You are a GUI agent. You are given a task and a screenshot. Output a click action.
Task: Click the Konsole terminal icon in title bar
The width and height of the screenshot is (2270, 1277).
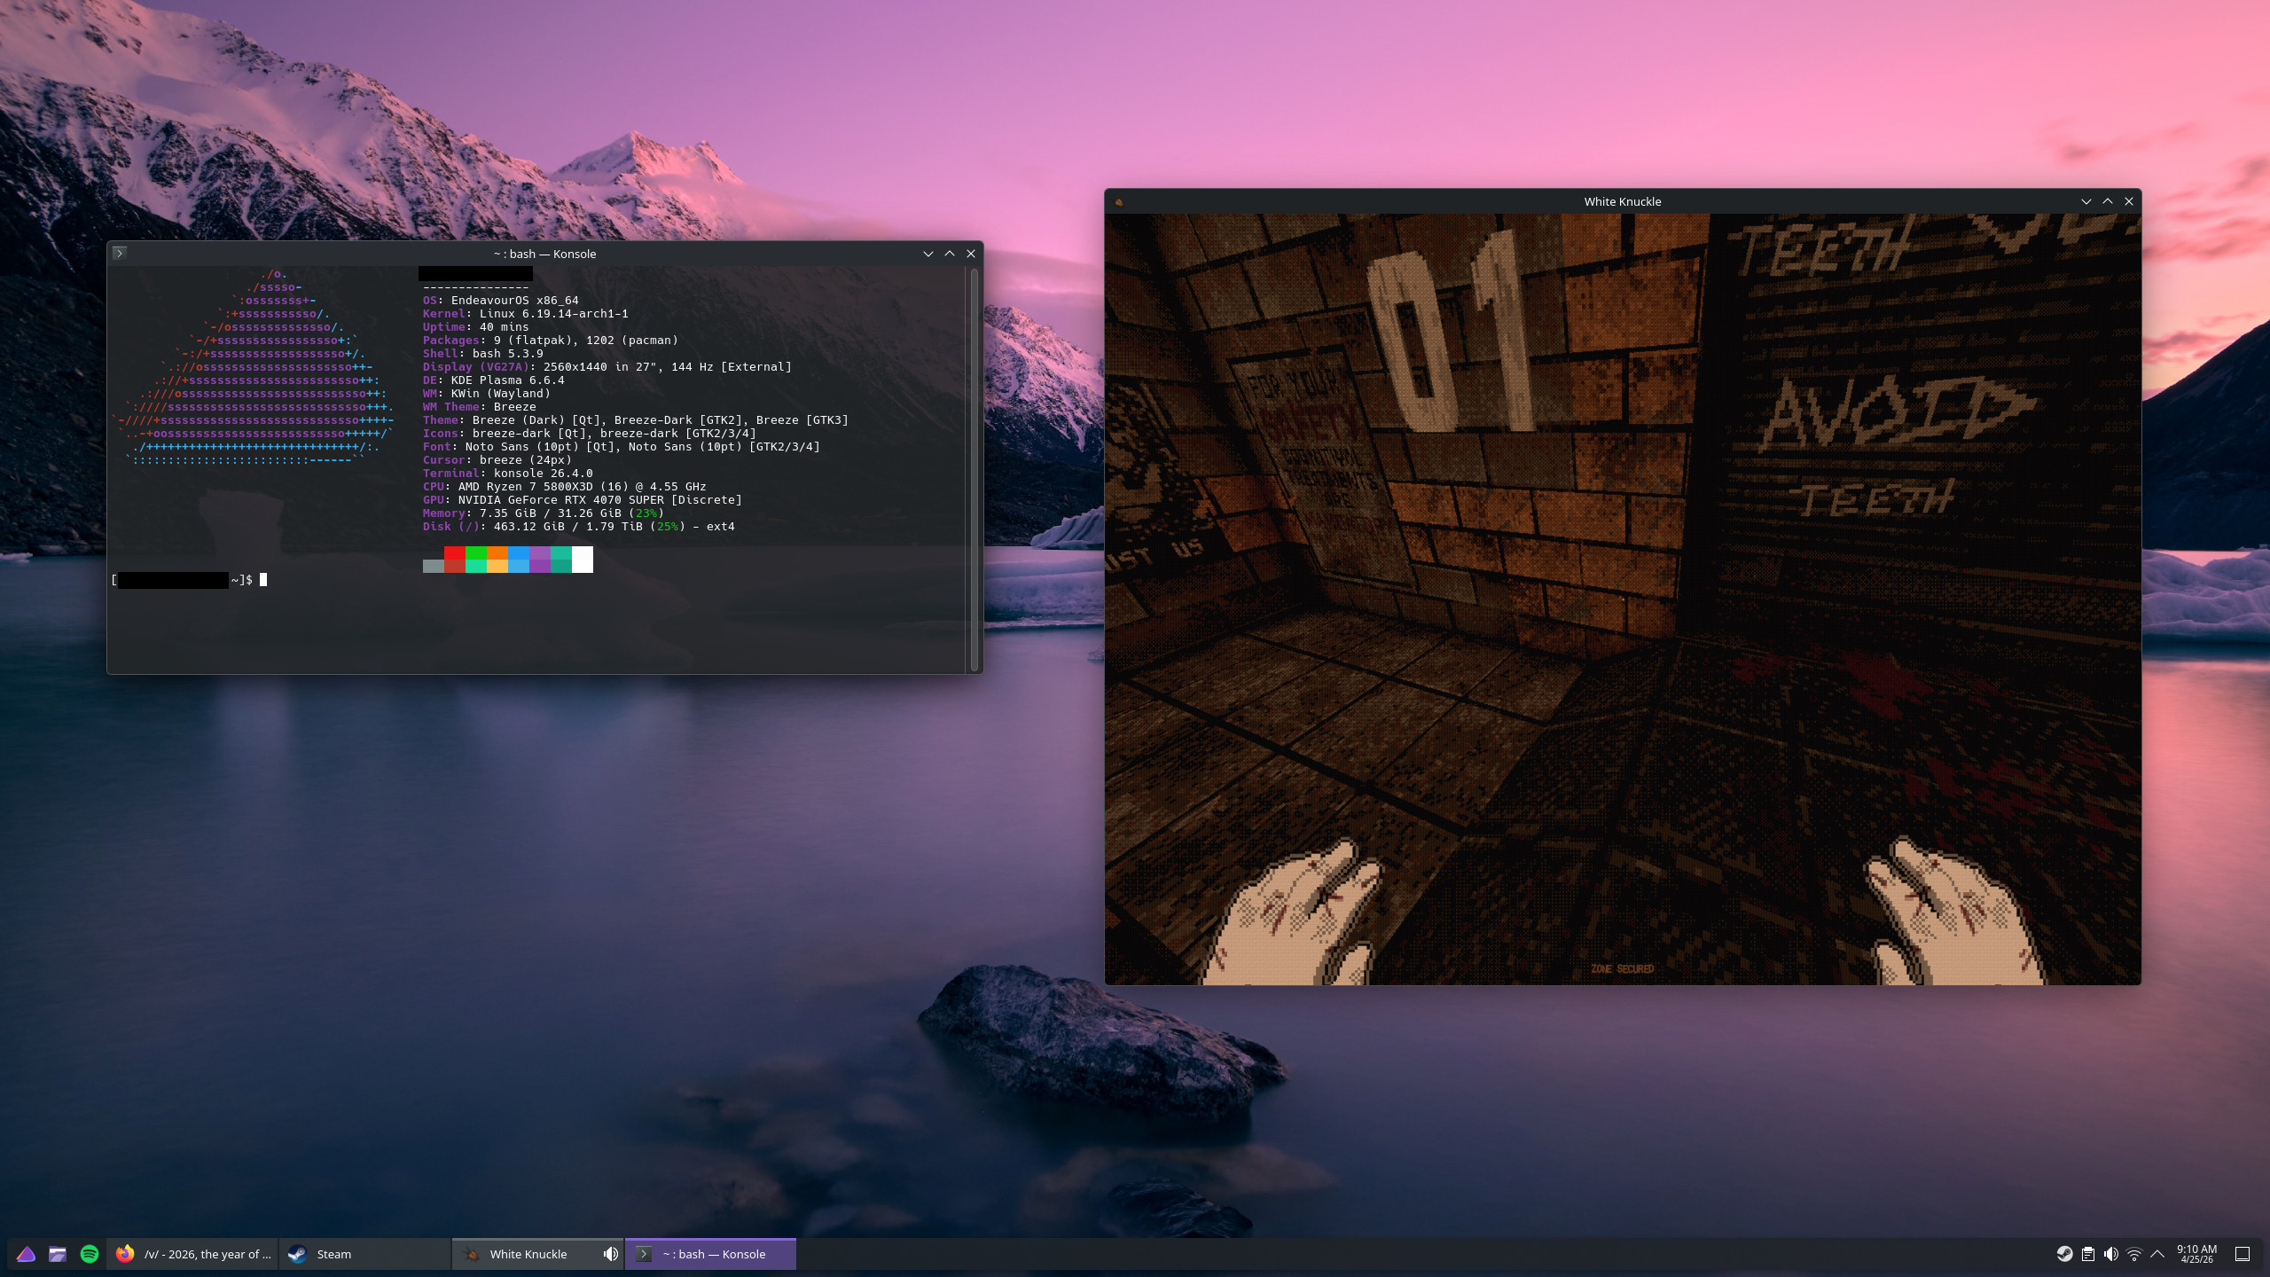click(x=120, y=254)
